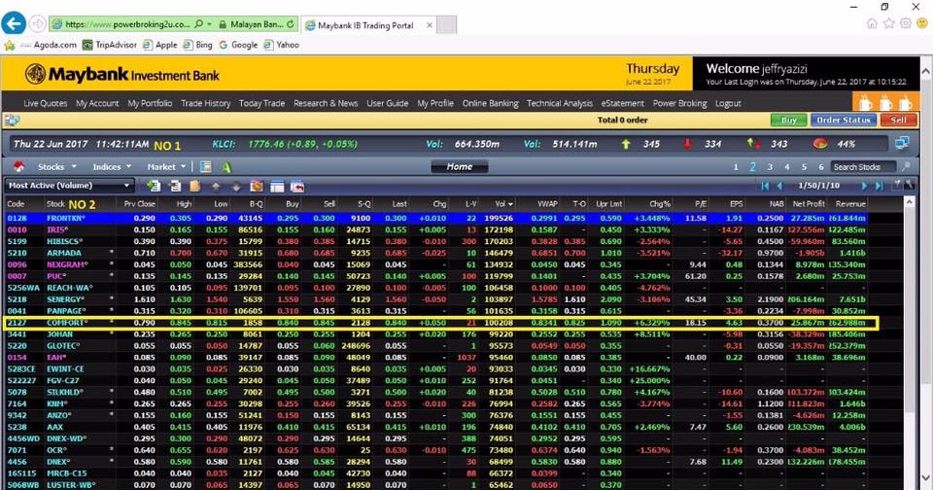Switch to Maybank IB Trading Portal tab
Image resolution: width=933 pixels, height=490 pixels.
click(x=369, y=25)
